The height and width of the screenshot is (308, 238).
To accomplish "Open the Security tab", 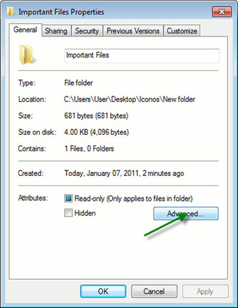I will coord(87,31).
